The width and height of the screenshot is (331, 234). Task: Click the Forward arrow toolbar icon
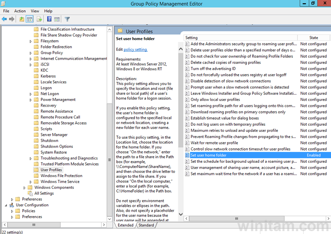[x=12, y=19]
